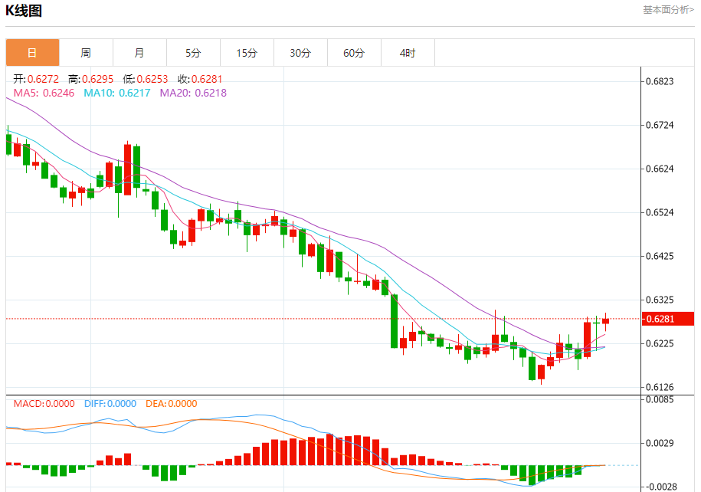This screenshot has height=492, width=701.
Task: Click the DIFF:0.0000 label
Action: [x=110, y=403]
